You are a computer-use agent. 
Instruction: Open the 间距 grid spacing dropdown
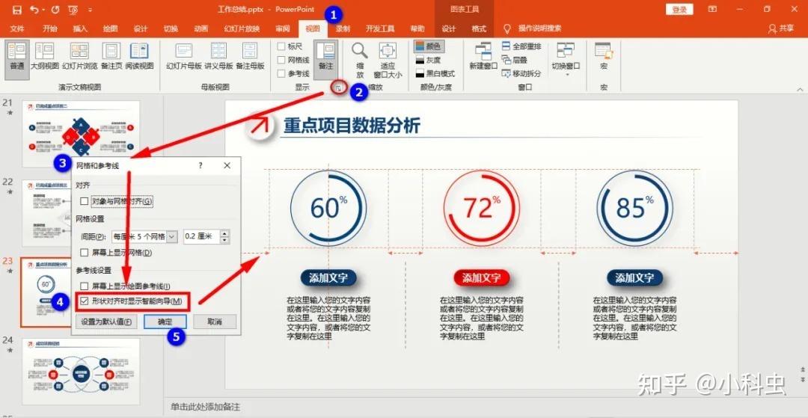pos(172,236)
